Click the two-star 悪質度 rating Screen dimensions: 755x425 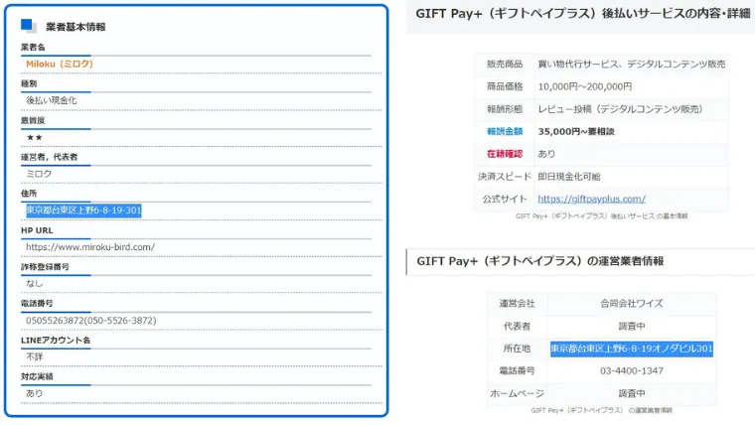click(35, 137)
